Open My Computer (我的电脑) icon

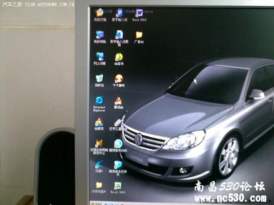tap(100, 35)
